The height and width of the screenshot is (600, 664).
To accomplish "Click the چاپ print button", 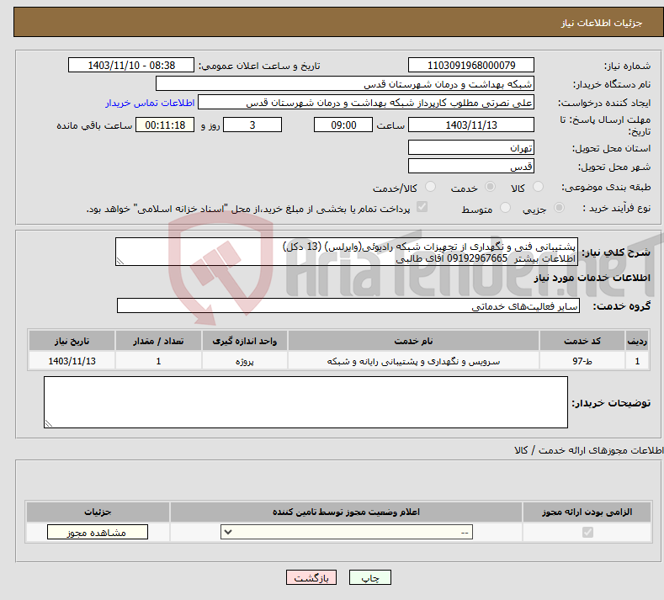I will [x=370, y=577].
